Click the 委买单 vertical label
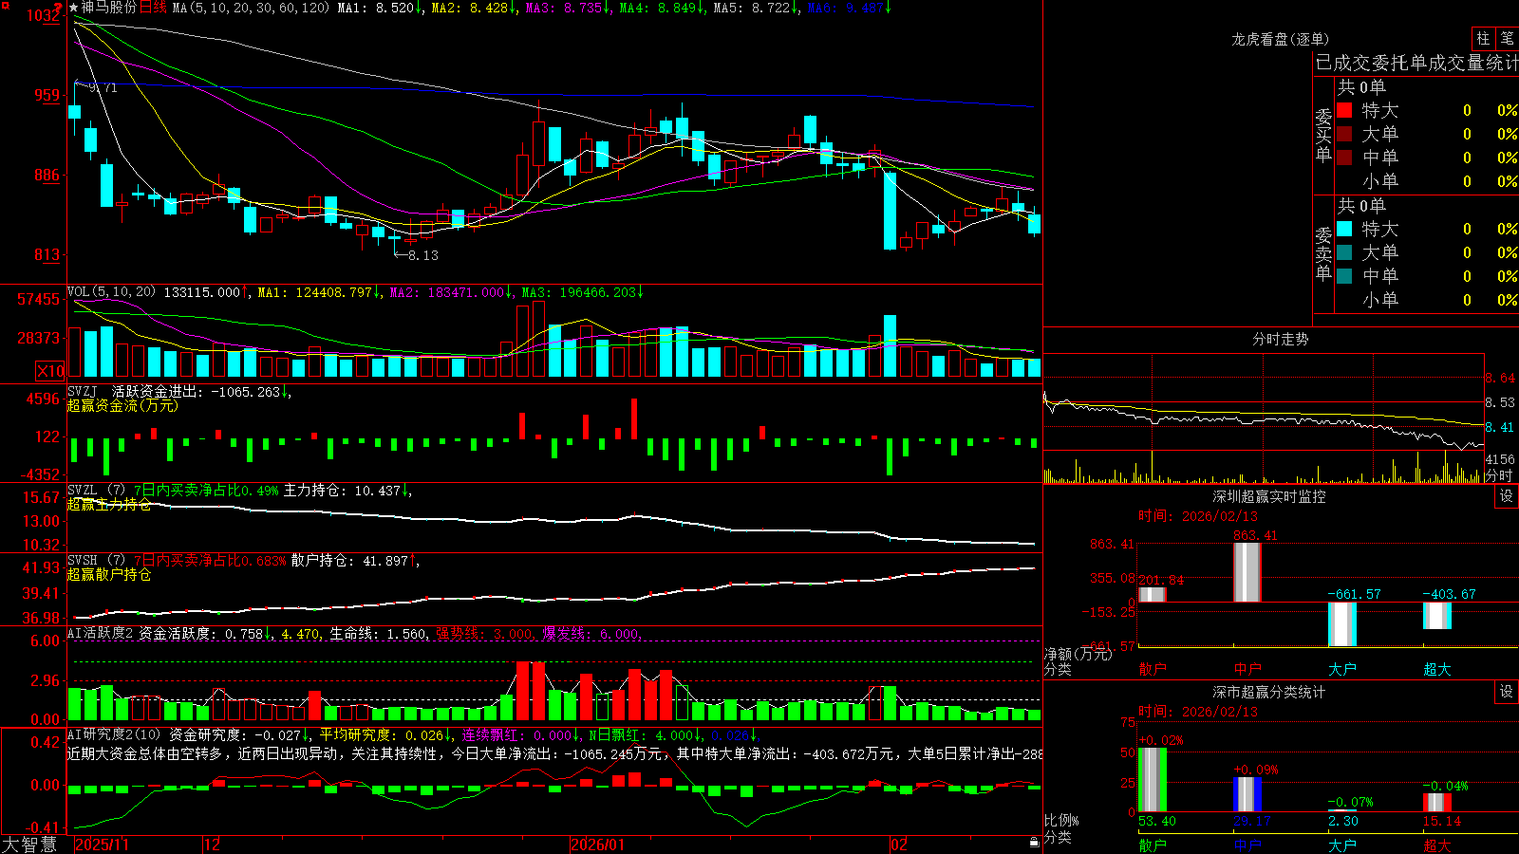This screenshot has width=1519, height=854. click(1323, 135)
